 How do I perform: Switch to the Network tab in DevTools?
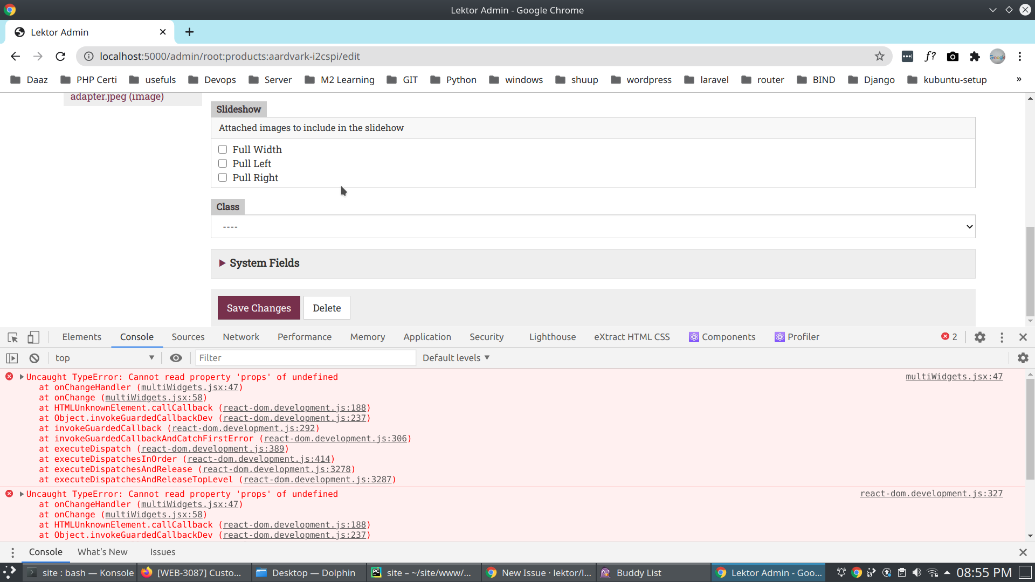pos(240,337)
